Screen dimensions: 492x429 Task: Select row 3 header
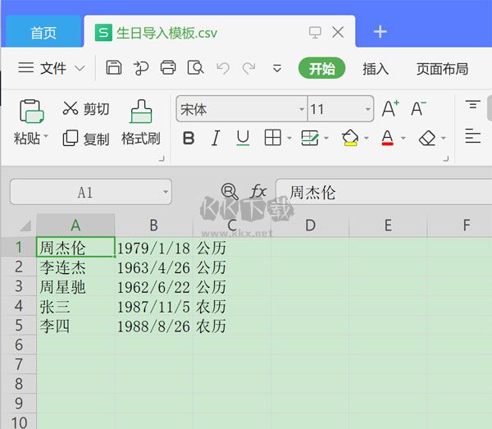[19, 286]
